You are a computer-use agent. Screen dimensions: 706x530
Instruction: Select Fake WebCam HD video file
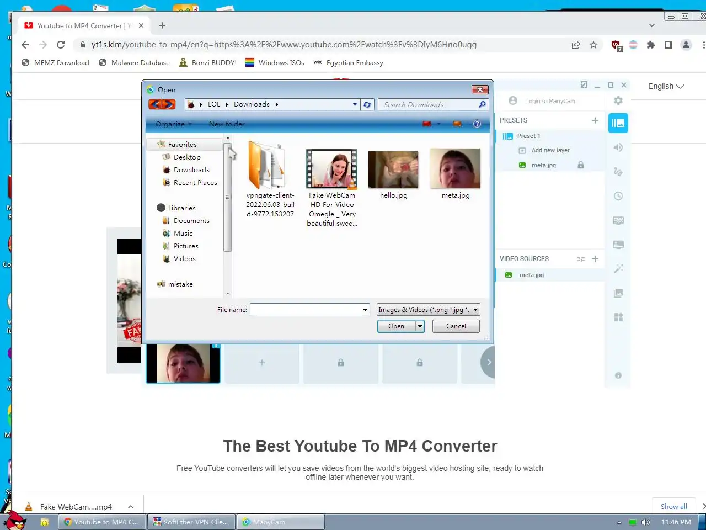tap(332, 187)
